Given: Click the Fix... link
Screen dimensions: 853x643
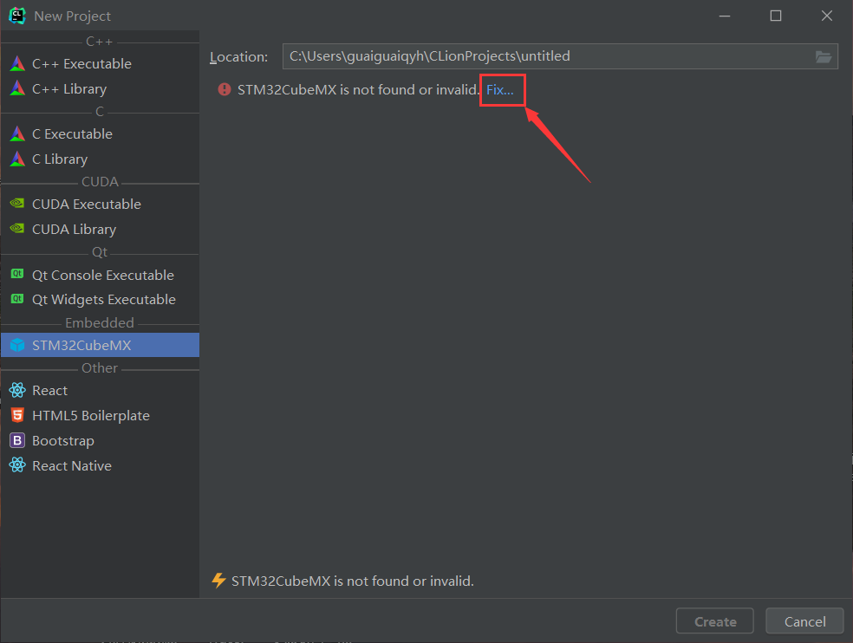Looking at the screenshot, I should pos(500,90).
